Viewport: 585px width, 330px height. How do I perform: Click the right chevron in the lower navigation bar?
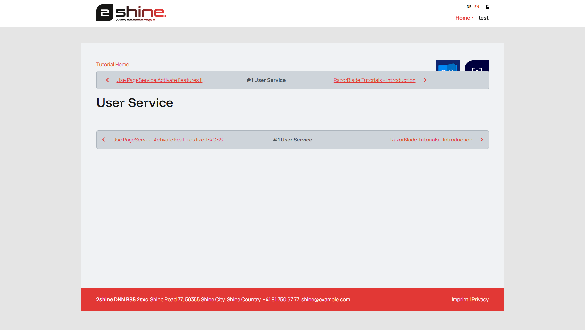(482, 140)
